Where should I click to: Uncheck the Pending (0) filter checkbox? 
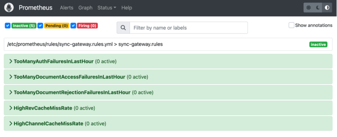(x=40, y=26)
